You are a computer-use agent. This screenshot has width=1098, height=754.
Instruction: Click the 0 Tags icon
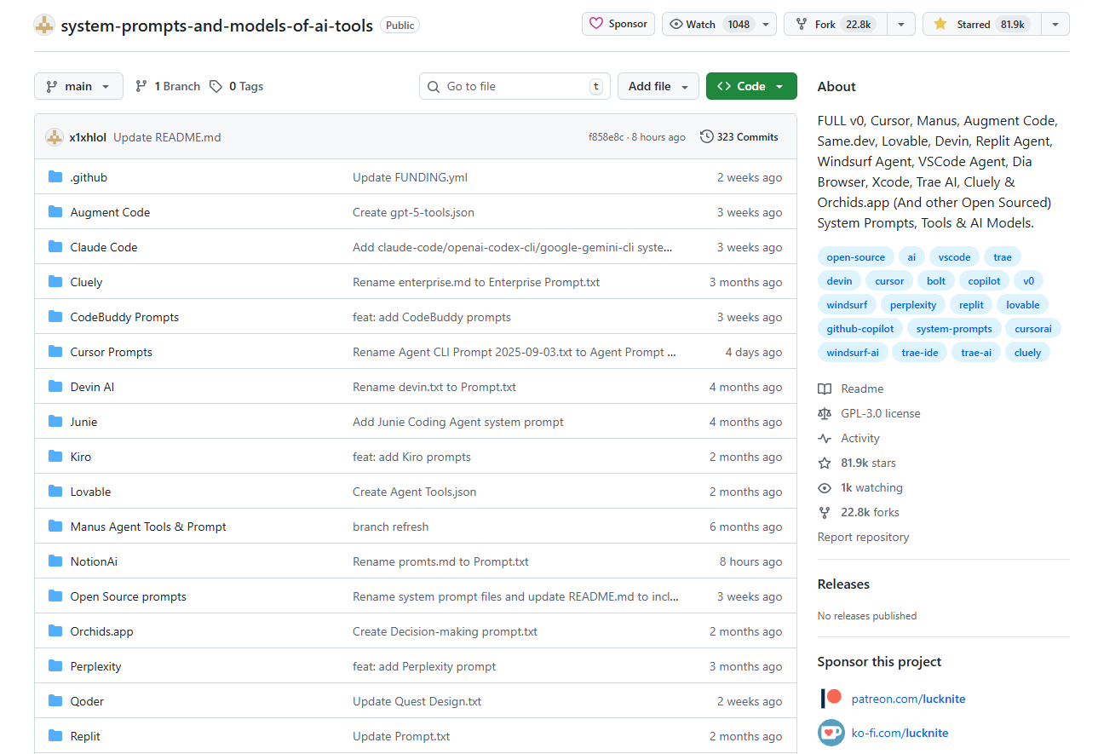pos(216,86)
